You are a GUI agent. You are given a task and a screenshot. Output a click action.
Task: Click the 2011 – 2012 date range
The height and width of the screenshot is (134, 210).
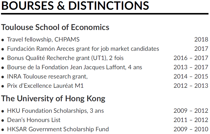coord(191,120)
